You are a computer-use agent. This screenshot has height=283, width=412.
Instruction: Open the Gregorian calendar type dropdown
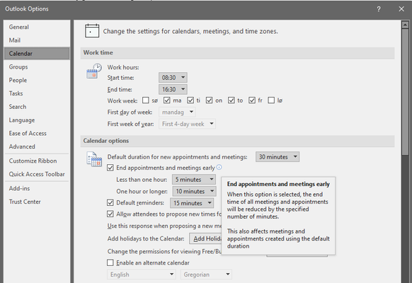click(x=206, y=275)
